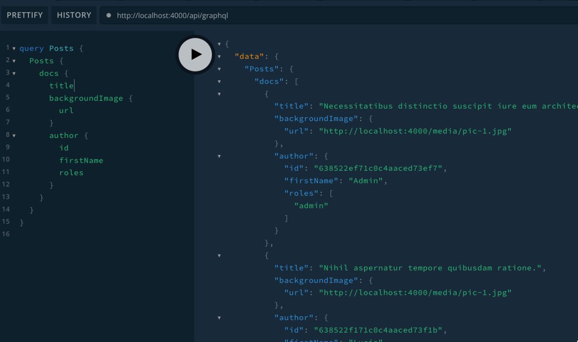
Task: Fold the post object titled Nihil aspernatur
Action: coord(220,256)
